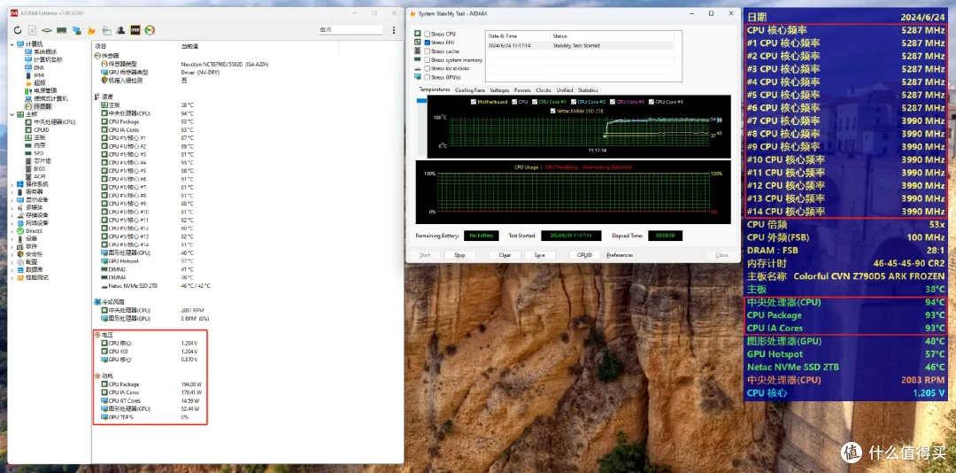Screen dimensions: 956x473
Task: Open 电源管理 power management tree item
Action: [x=41, y=90]
